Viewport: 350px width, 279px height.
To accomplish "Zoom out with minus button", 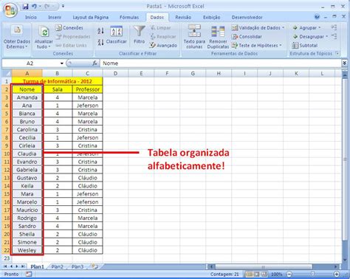I will (289, 274).
